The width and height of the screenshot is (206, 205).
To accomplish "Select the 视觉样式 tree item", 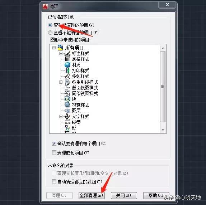I will (x=80, y=105).
